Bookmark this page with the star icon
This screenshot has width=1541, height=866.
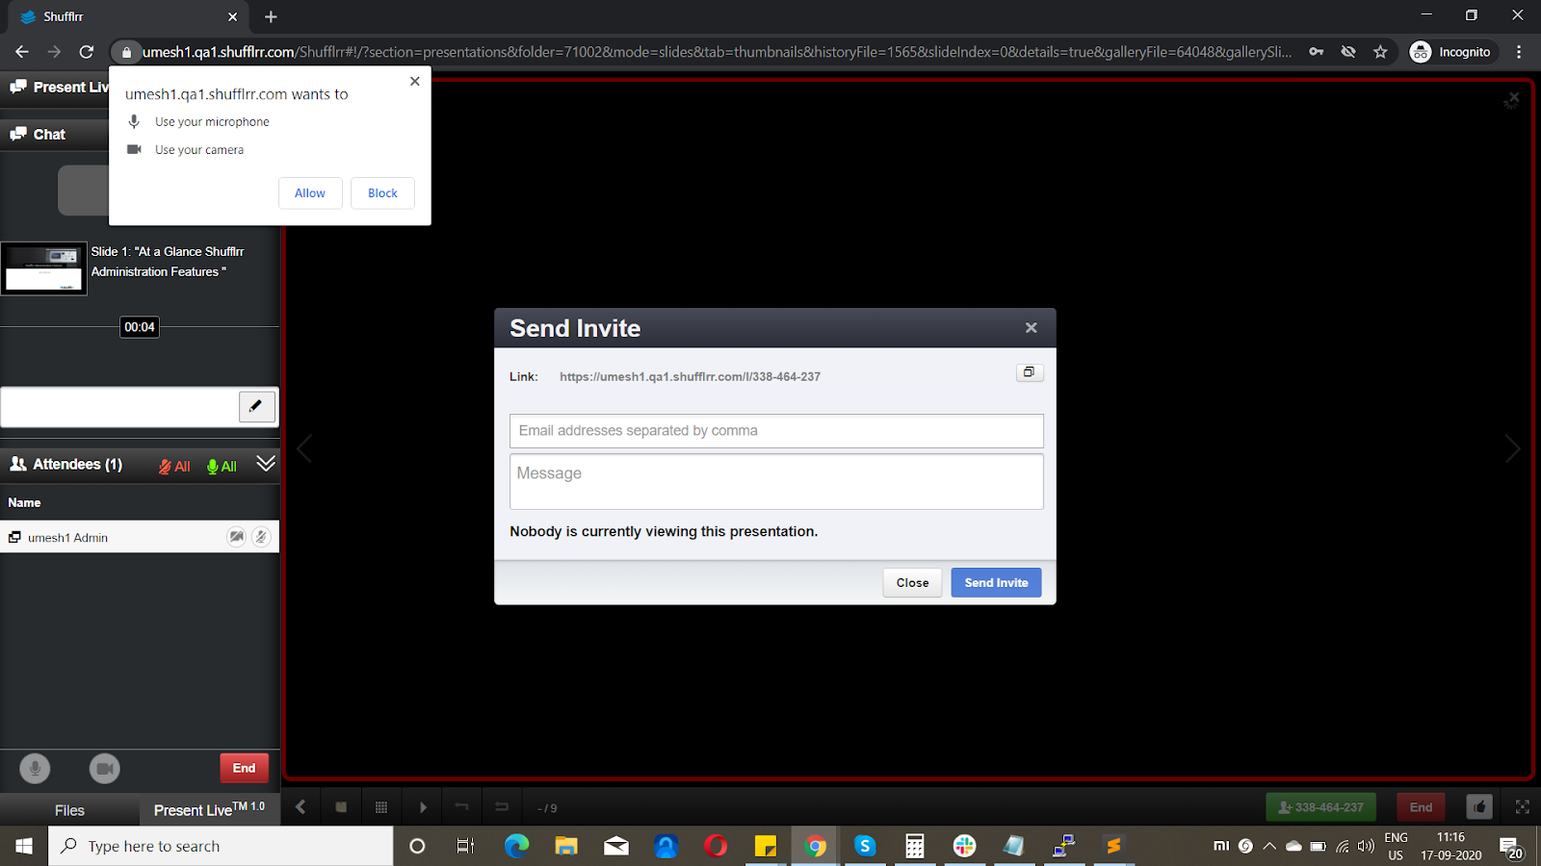coord(1380,52)
